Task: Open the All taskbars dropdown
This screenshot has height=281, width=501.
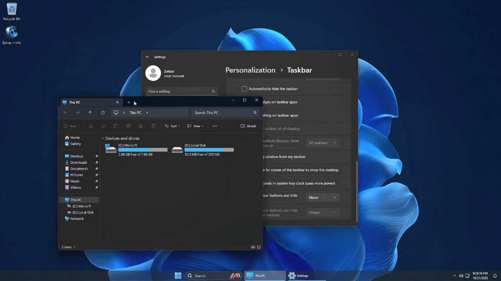Action: tap(322, 143)
